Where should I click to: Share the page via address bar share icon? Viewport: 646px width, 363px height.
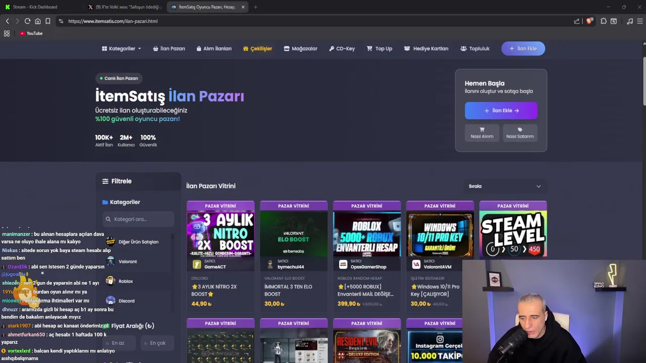(x=577, y=21)
